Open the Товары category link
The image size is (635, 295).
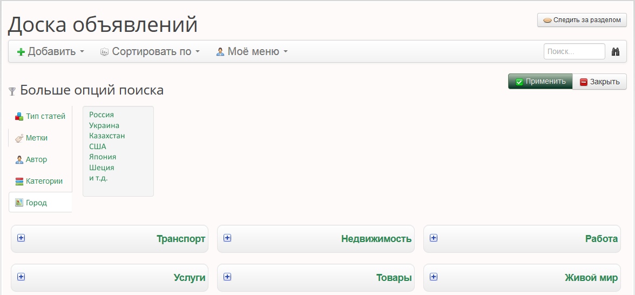tap(394, 278)
